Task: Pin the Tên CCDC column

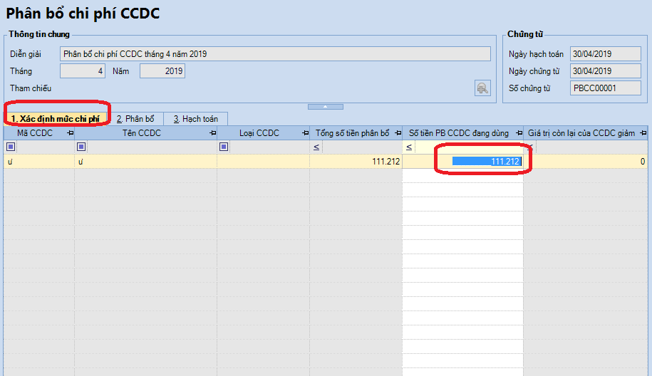Action: coord(212,133)
